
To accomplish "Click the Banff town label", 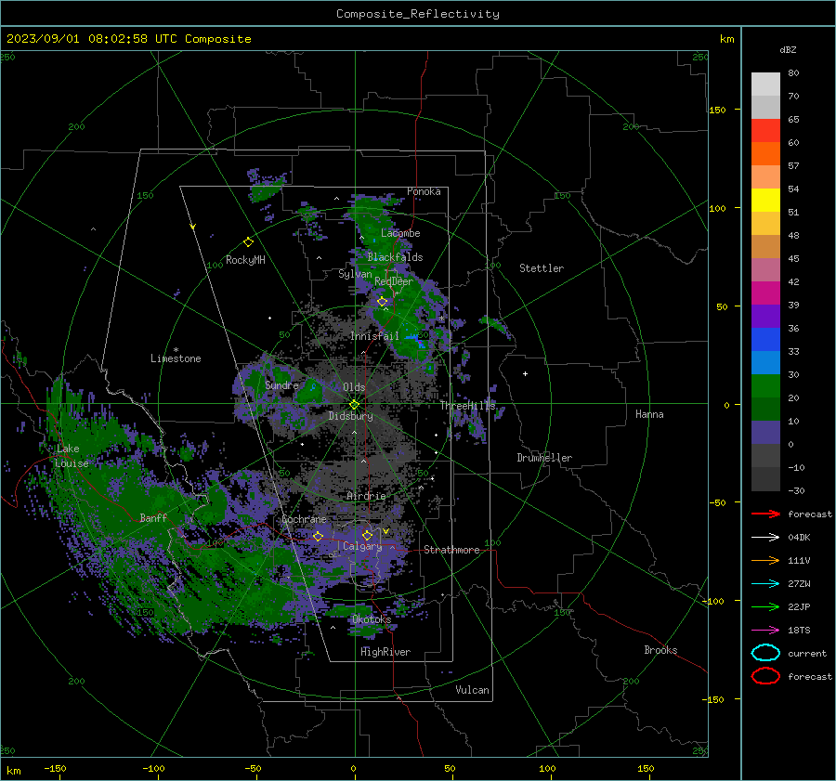I will (x=153, y=517).
